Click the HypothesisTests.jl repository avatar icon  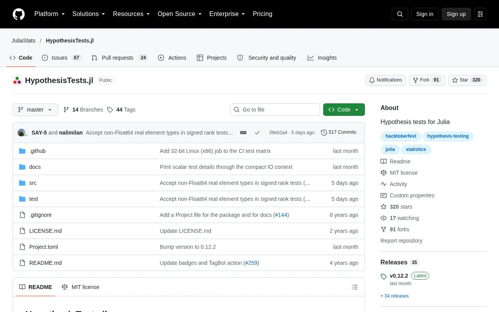click(17, 80)
